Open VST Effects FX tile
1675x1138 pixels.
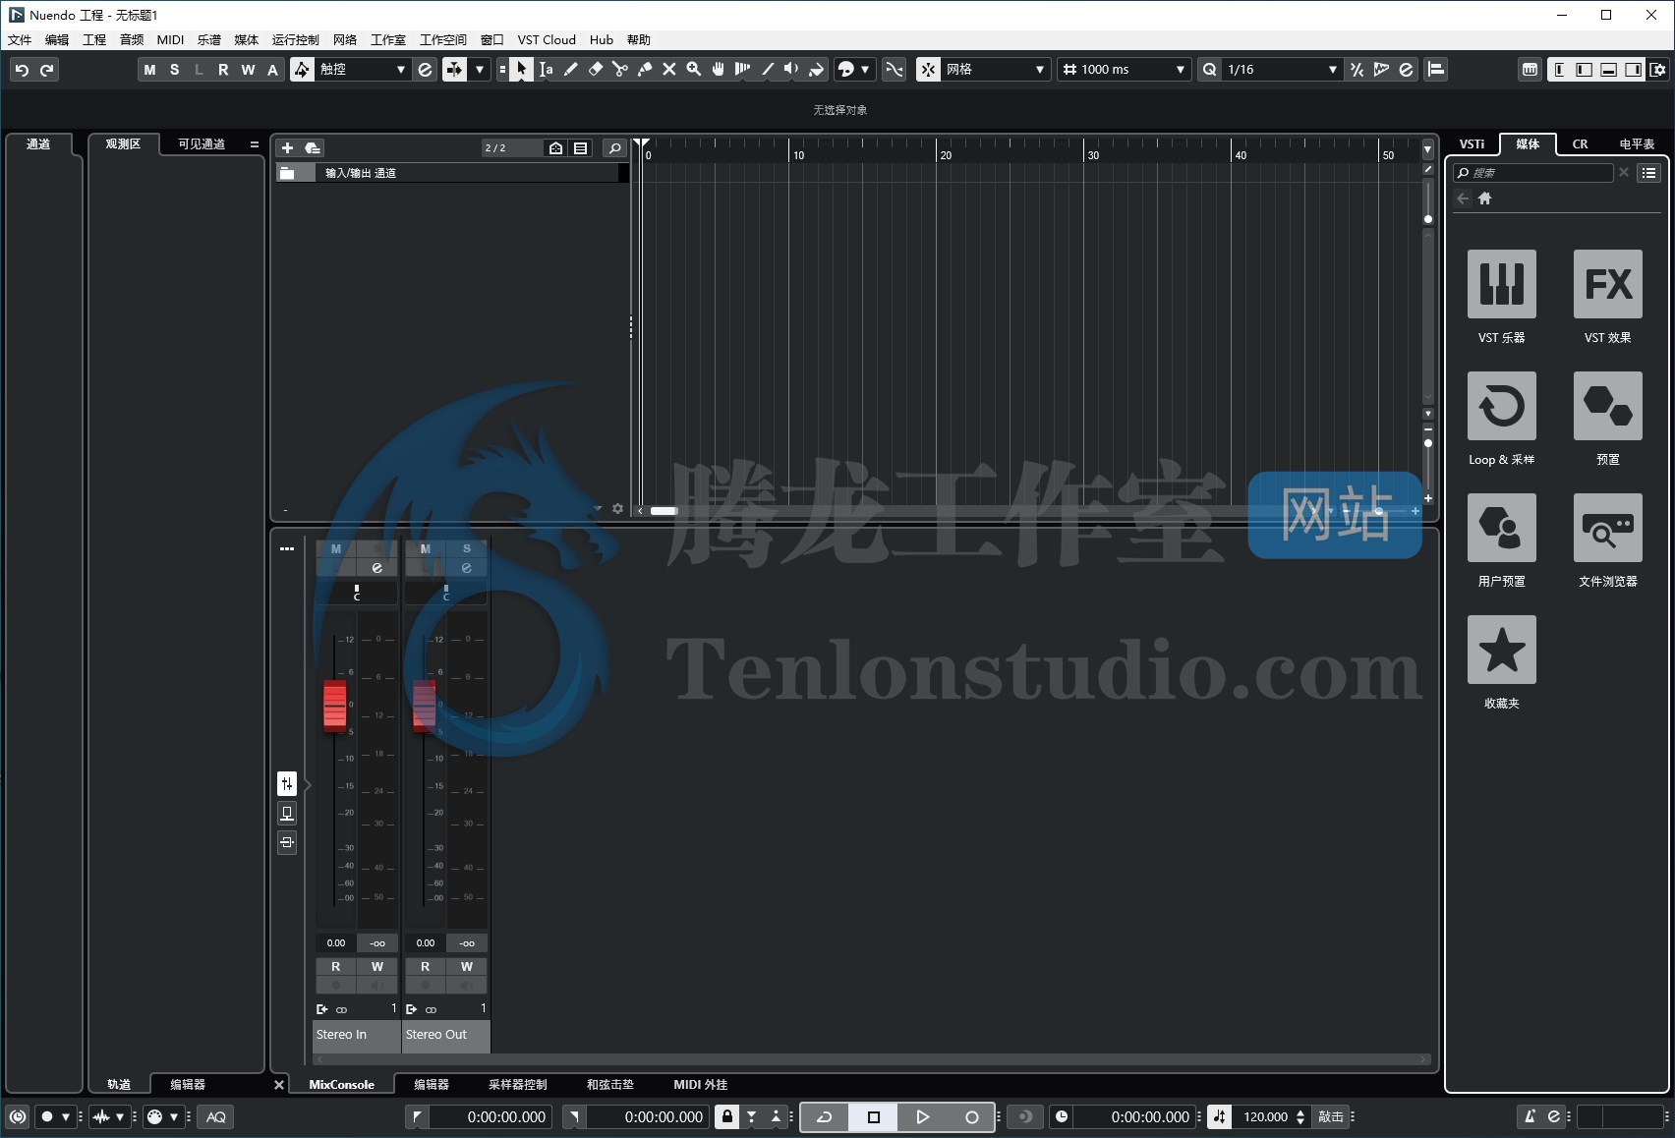pos(1608,284)
